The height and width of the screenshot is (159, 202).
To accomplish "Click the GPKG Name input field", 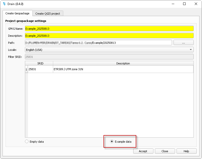I will [109, 29].
